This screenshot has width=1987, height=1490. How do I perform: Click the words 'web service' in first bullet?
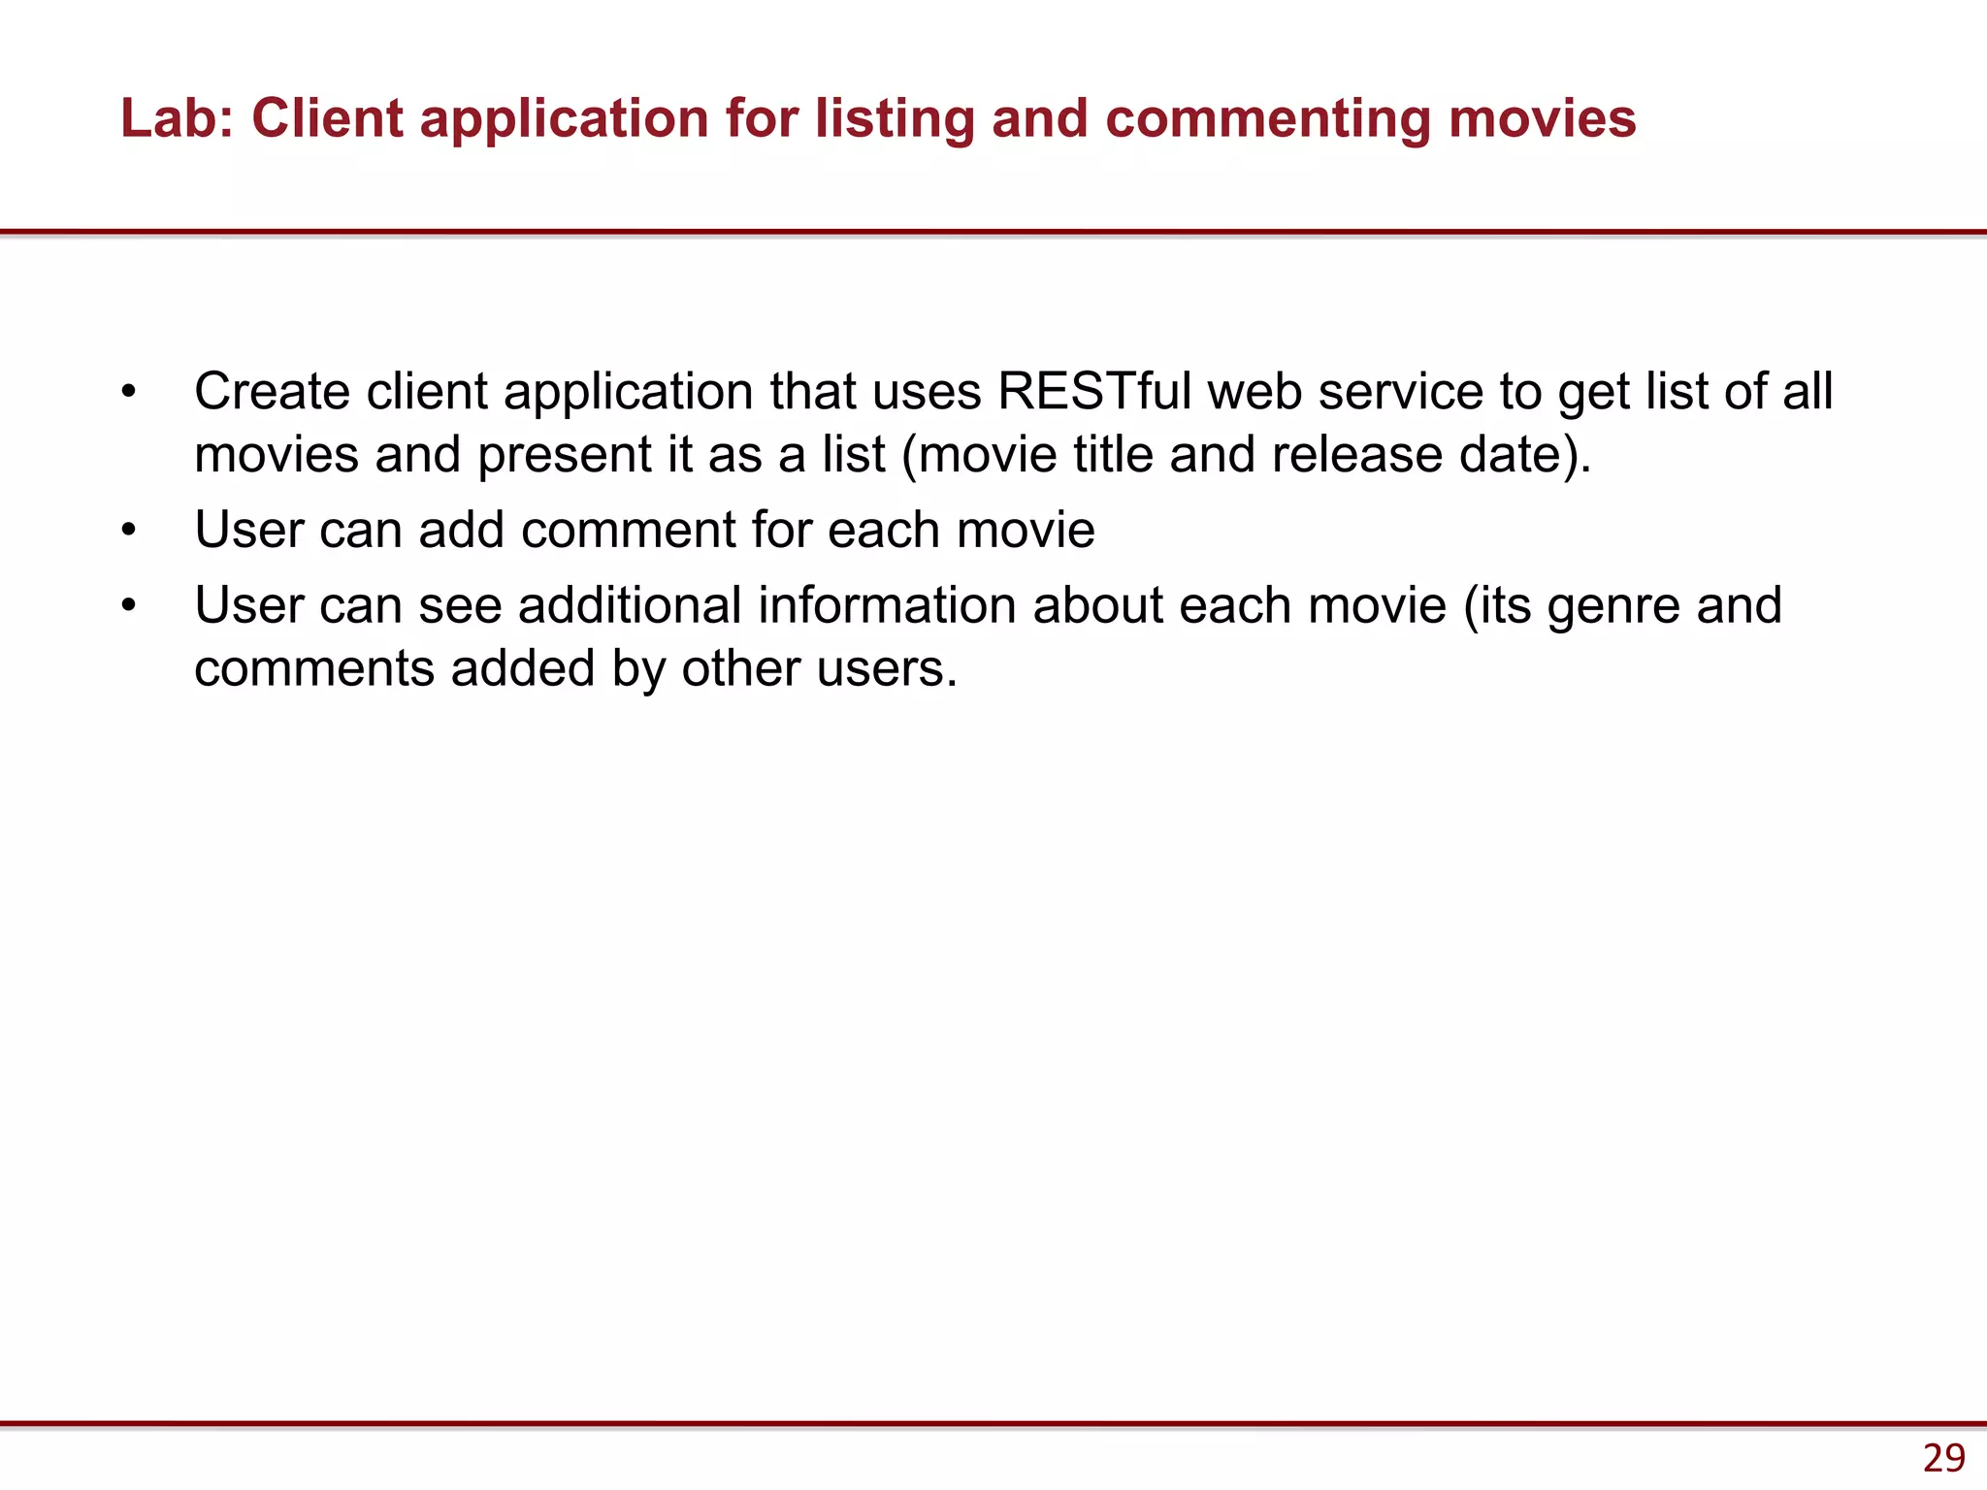pos(1345,392)
